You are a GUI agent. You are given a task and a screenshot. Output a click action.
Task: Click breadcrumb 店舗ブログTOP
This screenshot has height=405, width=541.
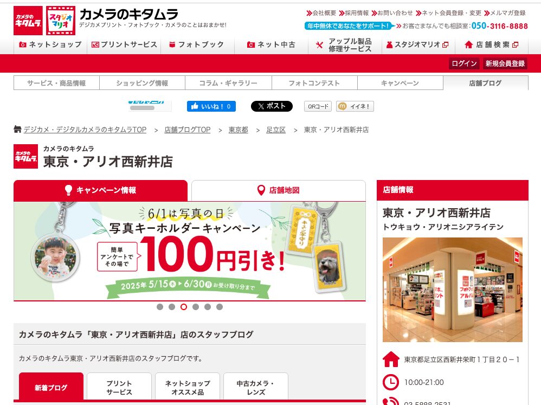click(188, 130)
